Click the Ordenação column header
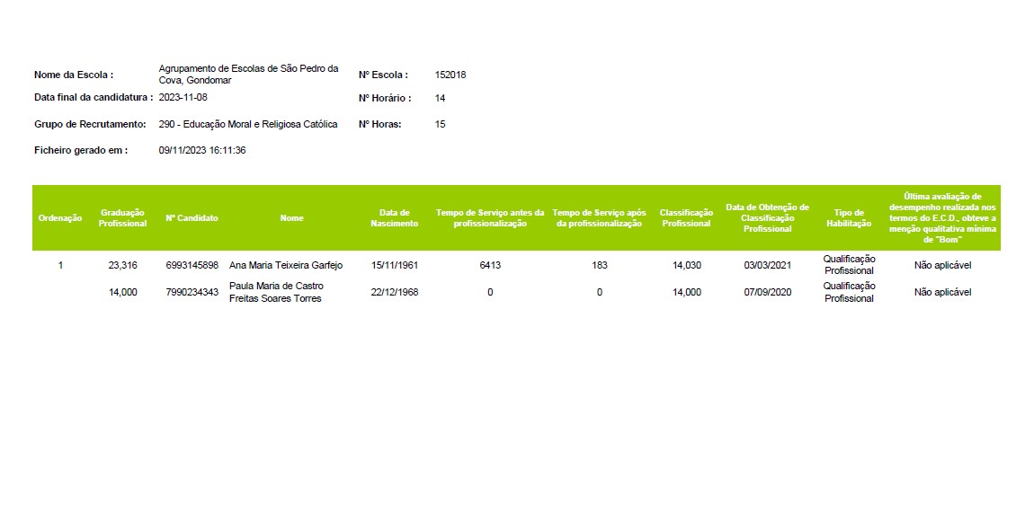The image size is (1034, 521). [x=60, y=218]
